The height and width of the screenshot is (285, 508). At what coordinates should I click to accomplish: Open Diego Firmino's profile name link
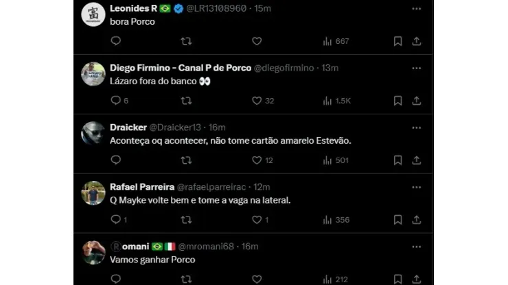coord(180,68)
